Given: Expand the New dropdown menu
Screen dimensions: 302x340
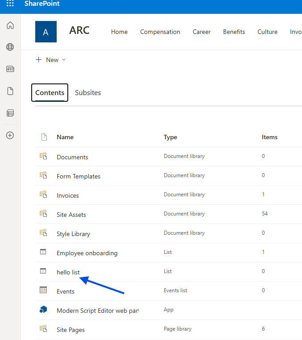Looking at the screenshot, I should point(51,60).
